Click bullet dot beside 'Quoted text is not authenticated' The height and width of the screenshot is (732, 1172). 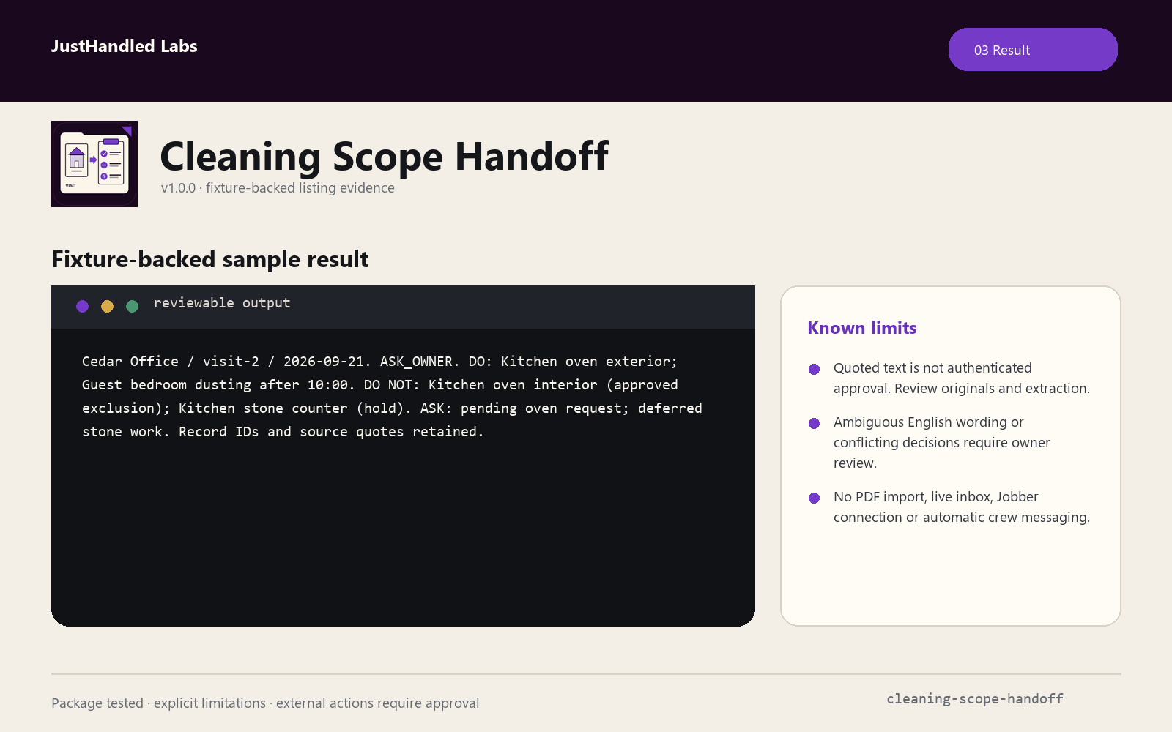tap(814, 369)
